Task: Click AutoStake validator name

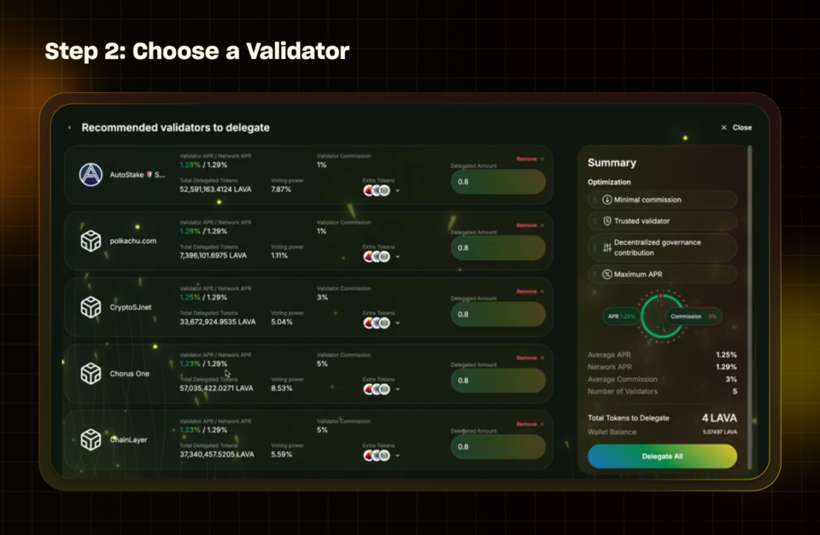Action: coord(137,175)
